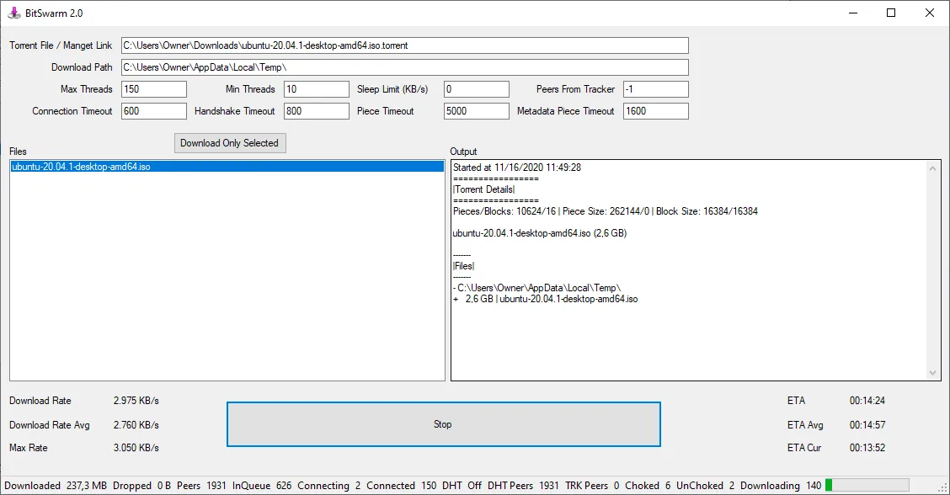Click the Piece Timeout field
950x495 pixels.
point(476,111)
